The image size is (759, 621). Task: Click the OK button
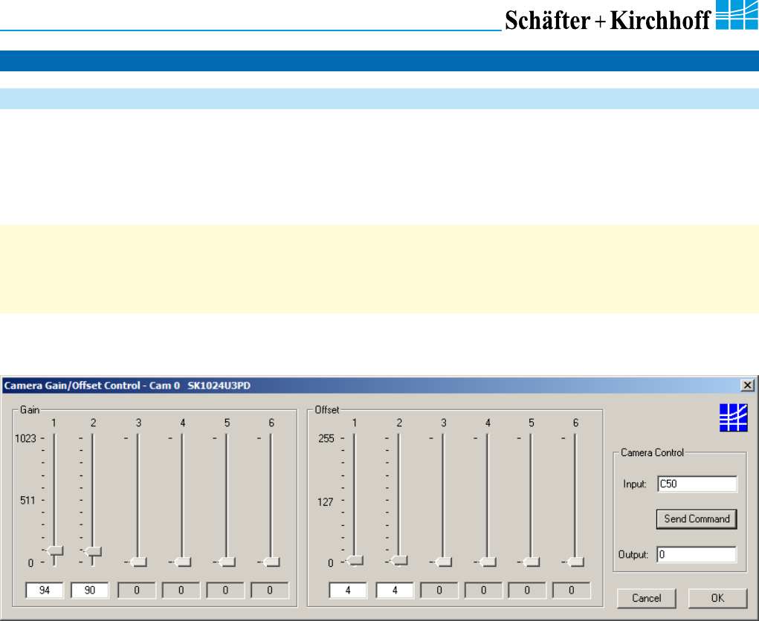point(717,598)
